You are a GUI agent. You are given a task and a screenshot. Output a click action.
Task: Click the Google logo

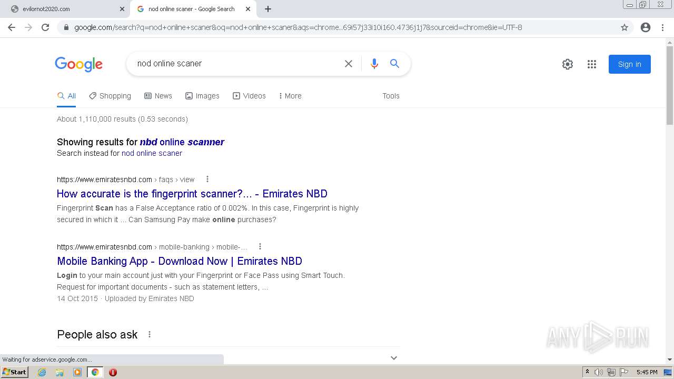pos(79,64)
